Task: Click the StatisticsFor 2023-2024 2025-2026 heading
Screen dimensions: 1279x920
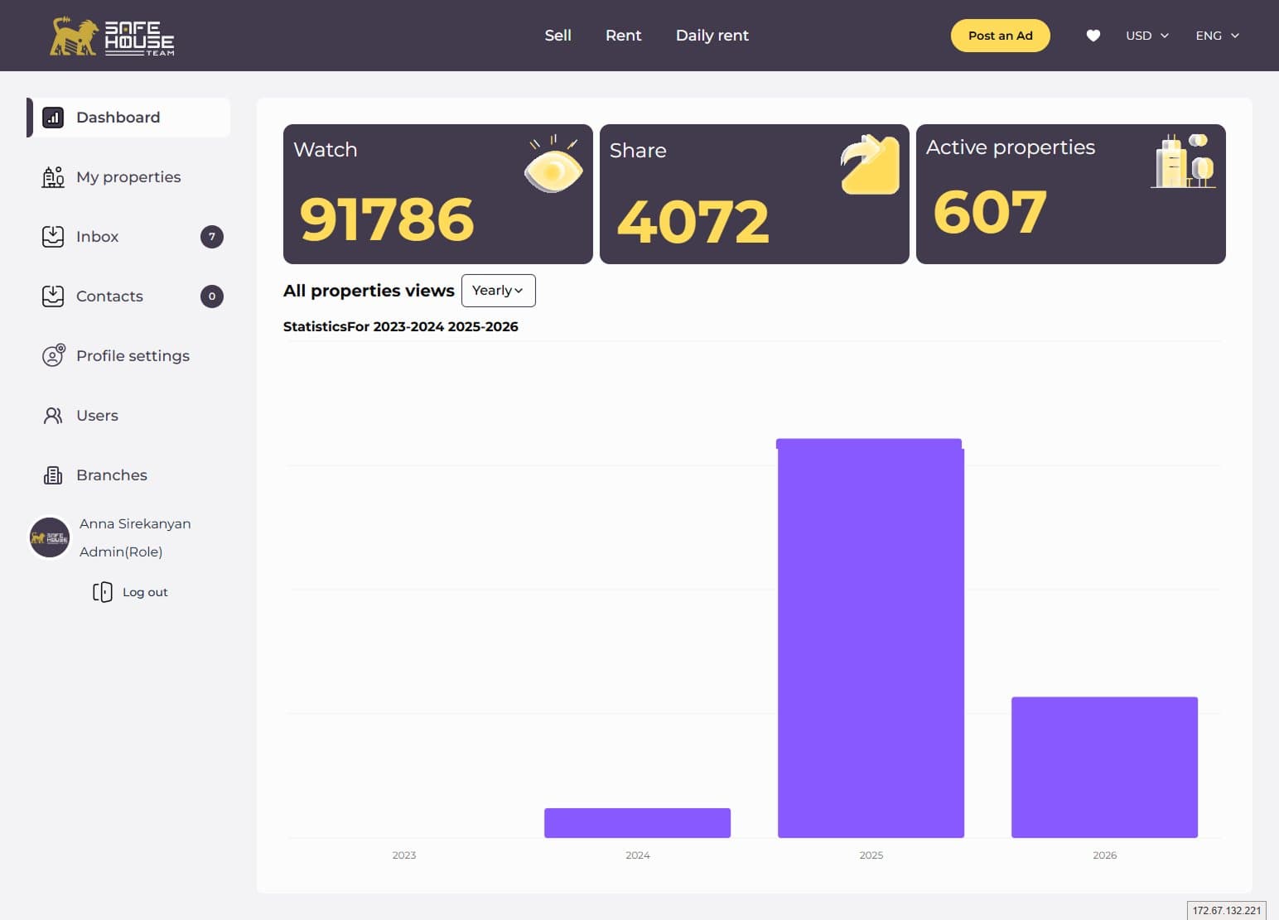Action: [401, 327]
